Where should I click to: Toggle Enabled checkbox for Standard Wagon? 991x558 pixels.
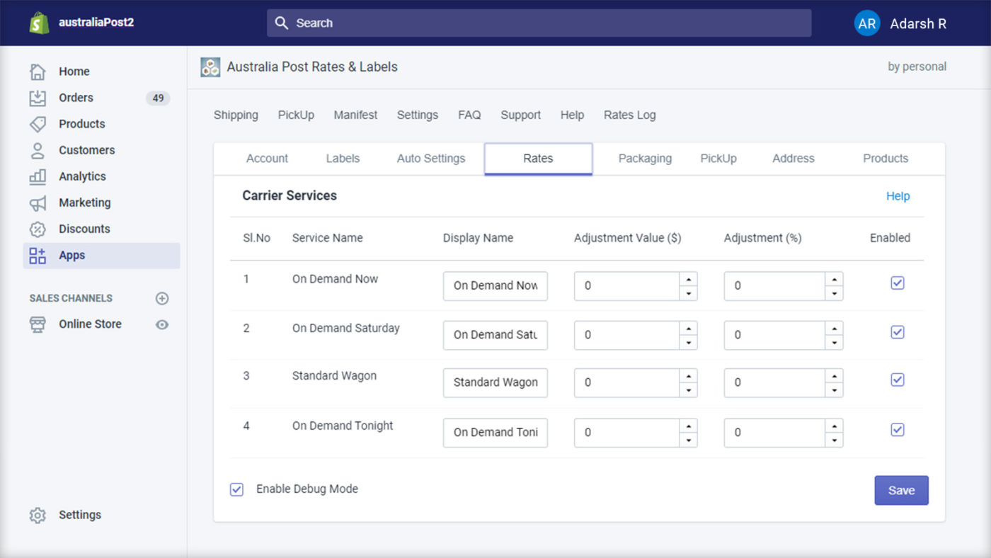pyautogui.click(x=898, y=380)
